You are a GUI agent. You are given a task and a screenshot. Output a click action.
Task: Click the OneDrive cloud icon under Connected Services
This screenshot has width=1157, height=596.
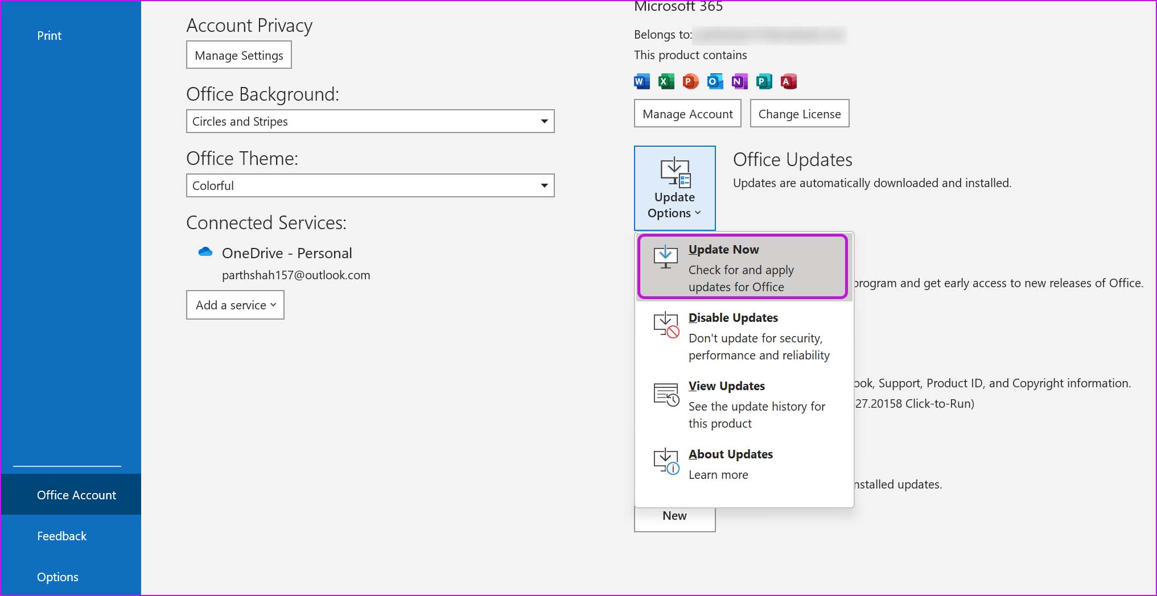pos(204,252)
